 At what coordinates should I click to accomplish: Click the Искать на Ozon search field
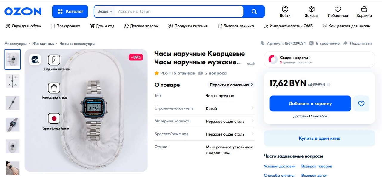179,11
